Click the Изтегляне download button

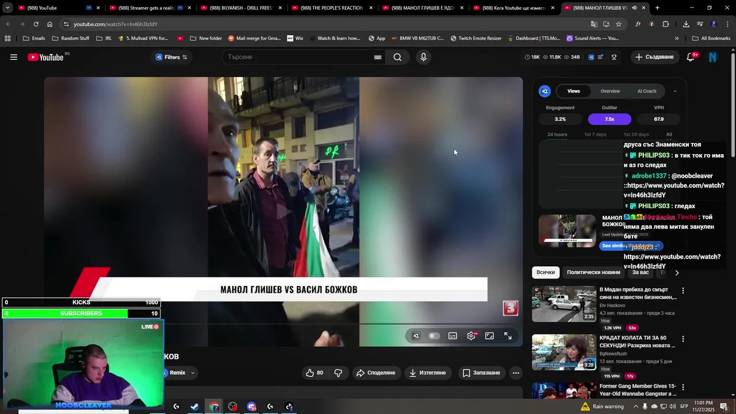(x=427, y=373)
